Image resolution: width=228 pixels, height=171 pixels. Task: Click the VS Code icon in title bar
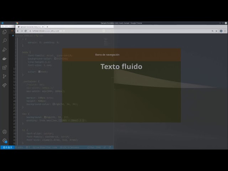pyautogui.click(x=2, y=23)
